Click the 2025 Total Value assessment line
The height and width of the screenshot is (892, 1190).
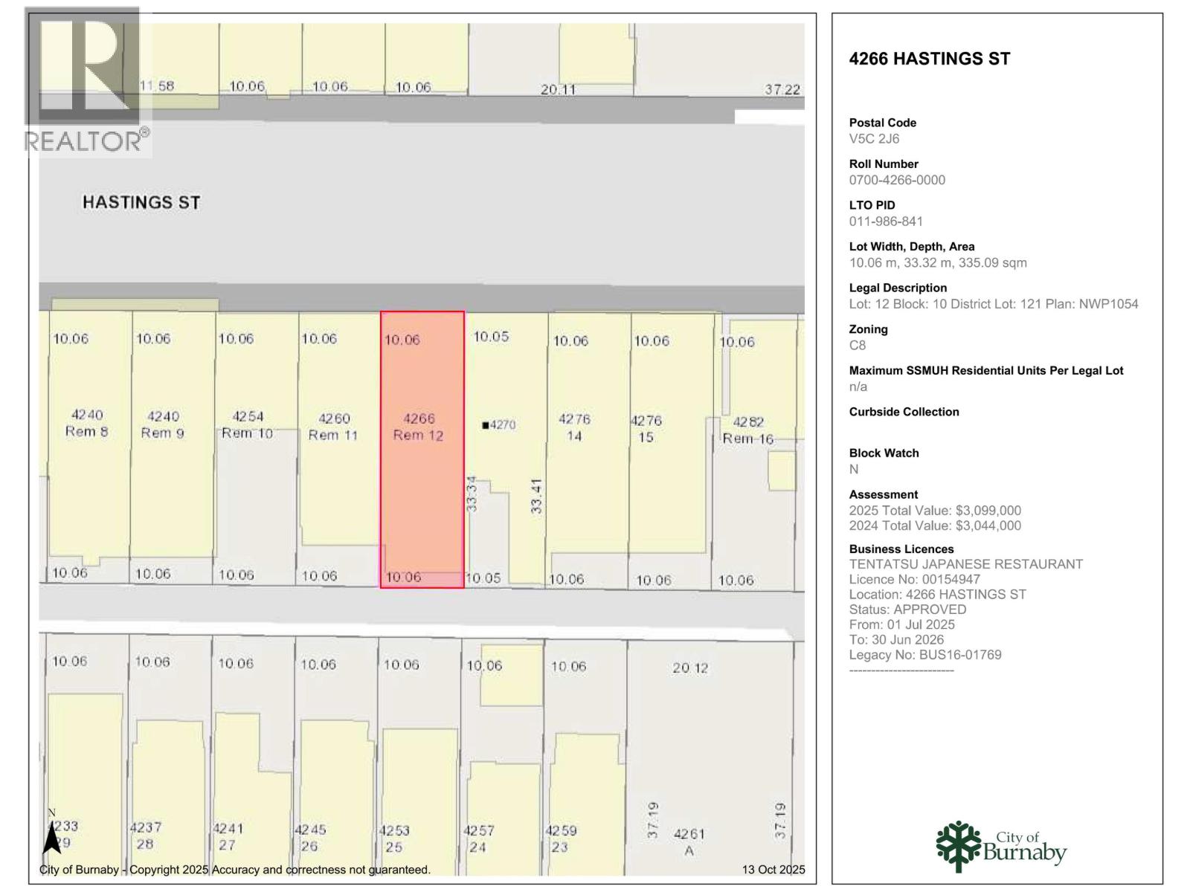tap(935, 511)
